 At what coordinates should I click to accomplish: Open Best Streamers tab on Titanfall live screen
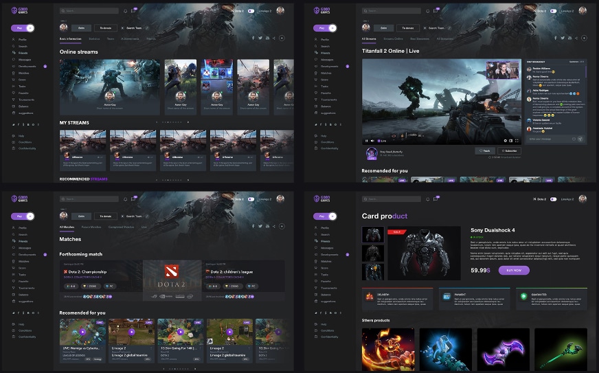[x=420, y=38]
